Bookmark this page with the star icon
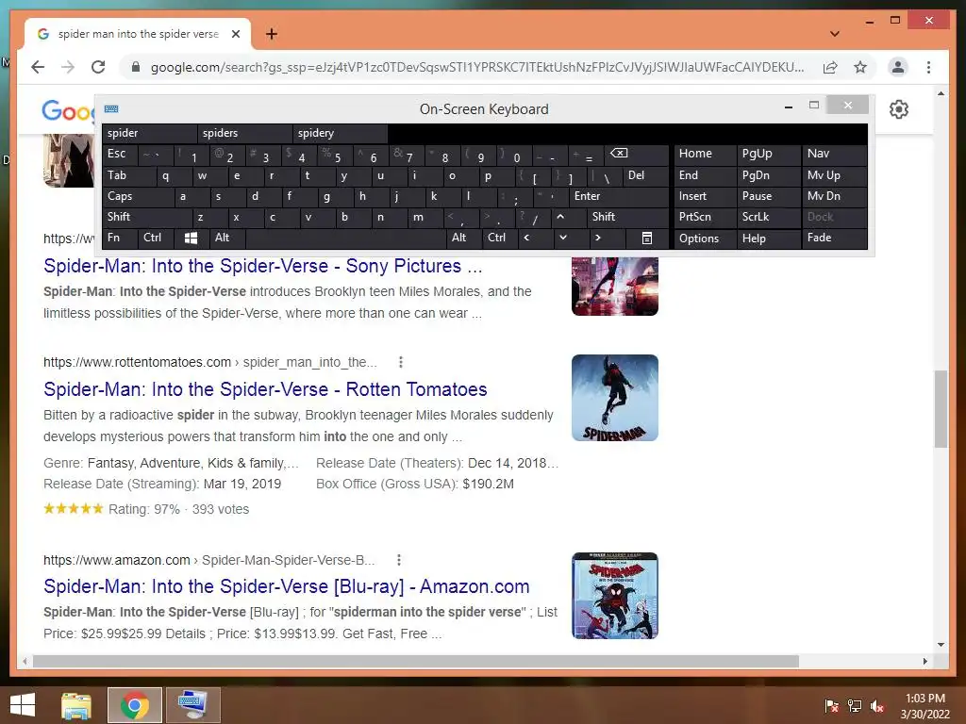The height and width of the screenshot is (724, 966). [860, 67]
